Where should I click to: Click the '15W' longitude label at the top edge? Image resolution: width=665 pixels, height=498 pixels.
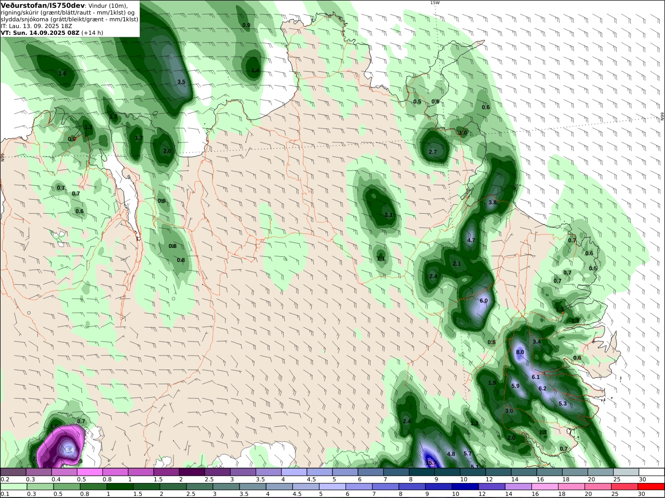click(434, 3)
